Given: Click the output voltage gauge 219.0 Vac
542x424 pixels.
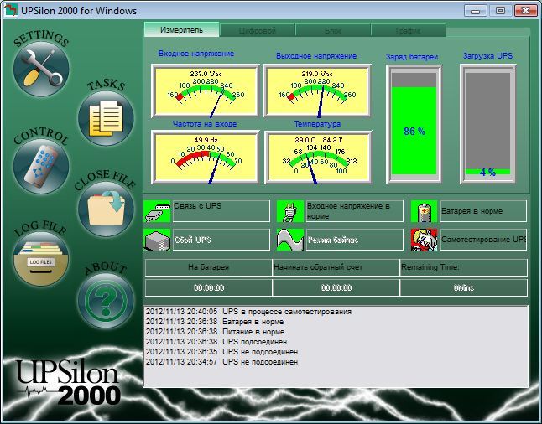Looking at the screenshot, I should [317, 91].
